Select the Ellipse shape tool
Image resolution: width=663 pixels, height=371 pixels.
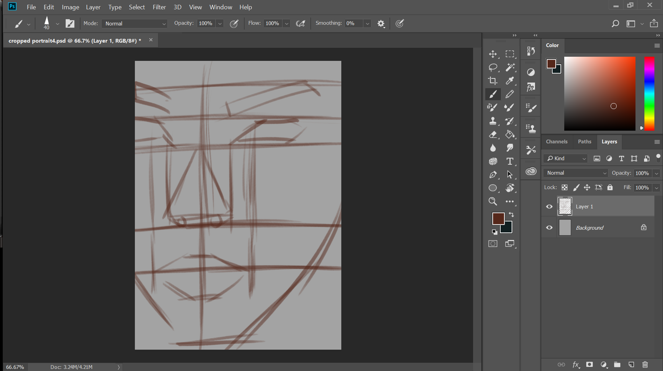[x=493, y=188]
